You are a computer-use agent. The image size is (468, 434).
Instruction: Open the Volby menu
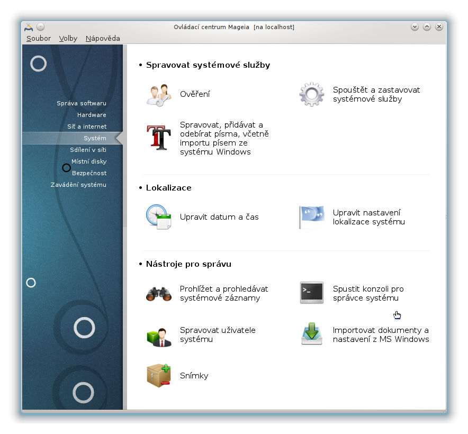coord(68,39)
